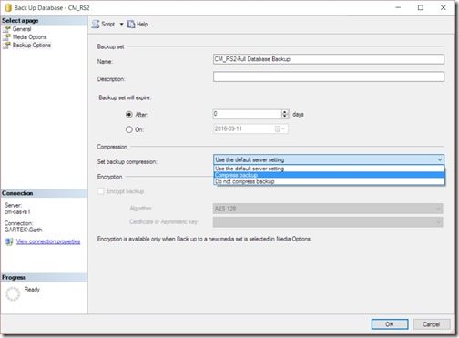Click the Script scroll icon

coord(96,24)
